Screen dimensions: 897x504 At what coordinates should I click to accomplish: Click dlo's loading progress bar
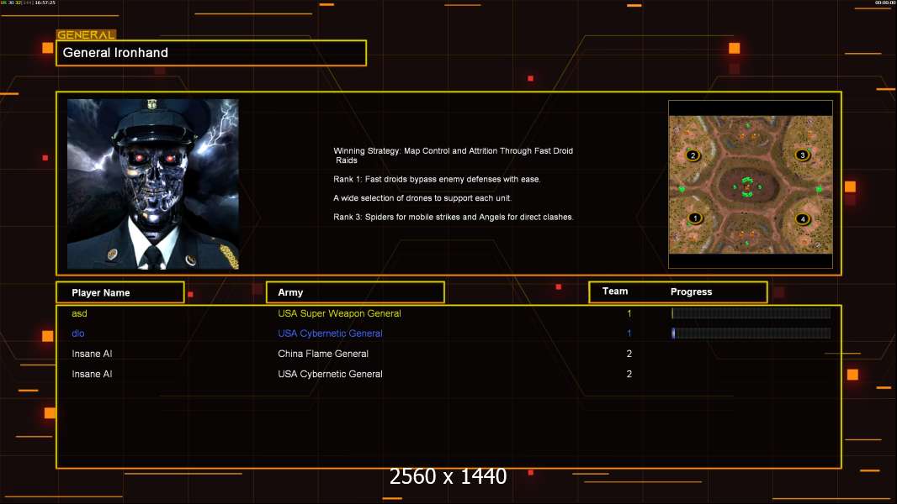(751, 333)
